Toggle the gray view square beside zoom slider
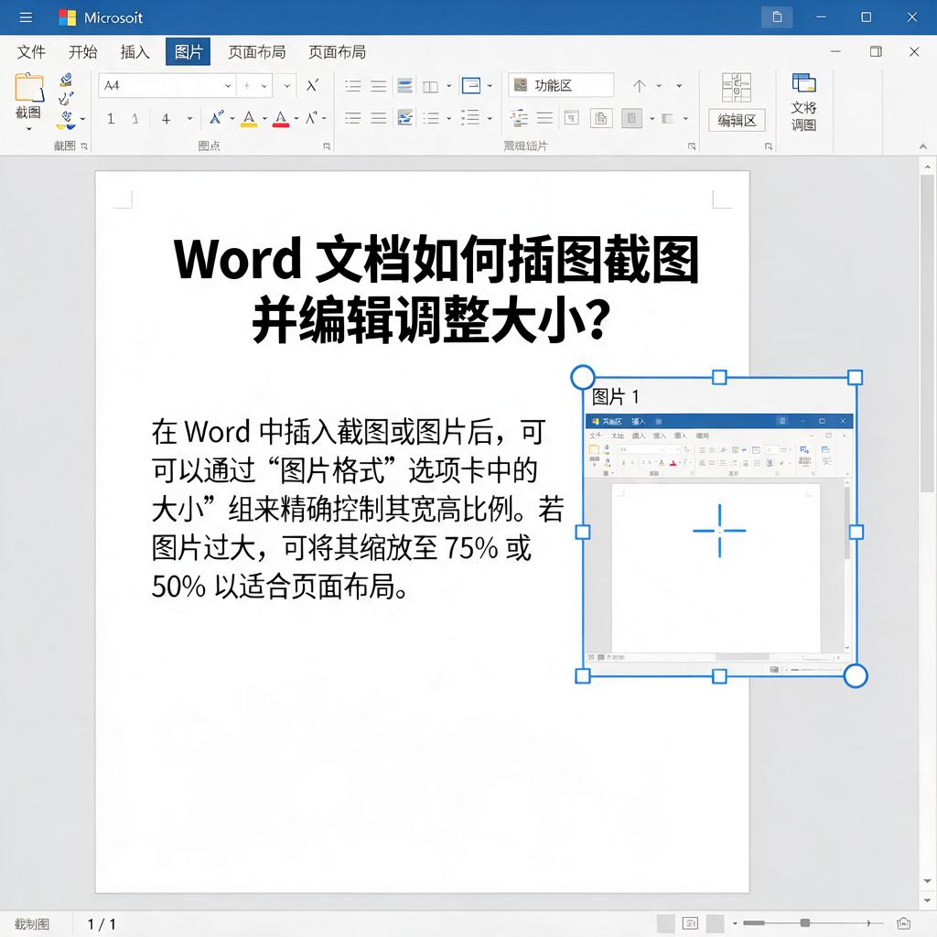The width and height of the screenshot is (937, 937). pos(716,923)
